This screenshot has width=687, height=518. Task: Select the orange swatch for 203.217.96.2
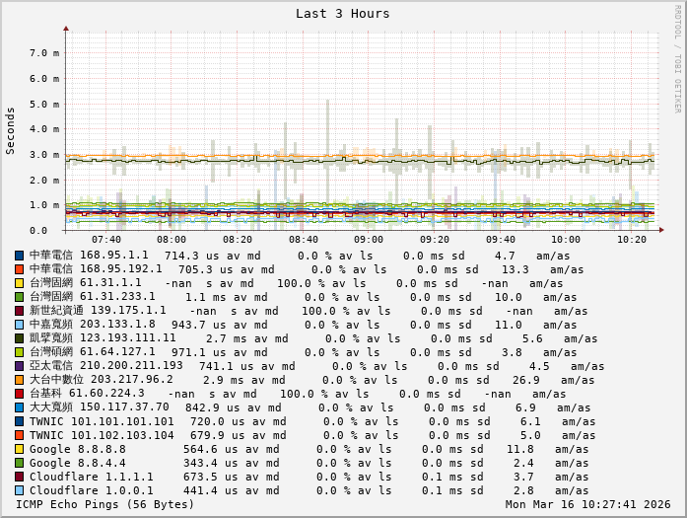click(x=19, y=380)
